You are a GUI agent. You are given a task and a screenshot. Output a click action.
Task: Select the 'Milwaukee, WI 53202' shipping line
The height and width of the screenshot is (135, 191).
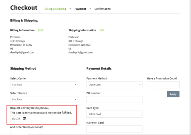79,45
